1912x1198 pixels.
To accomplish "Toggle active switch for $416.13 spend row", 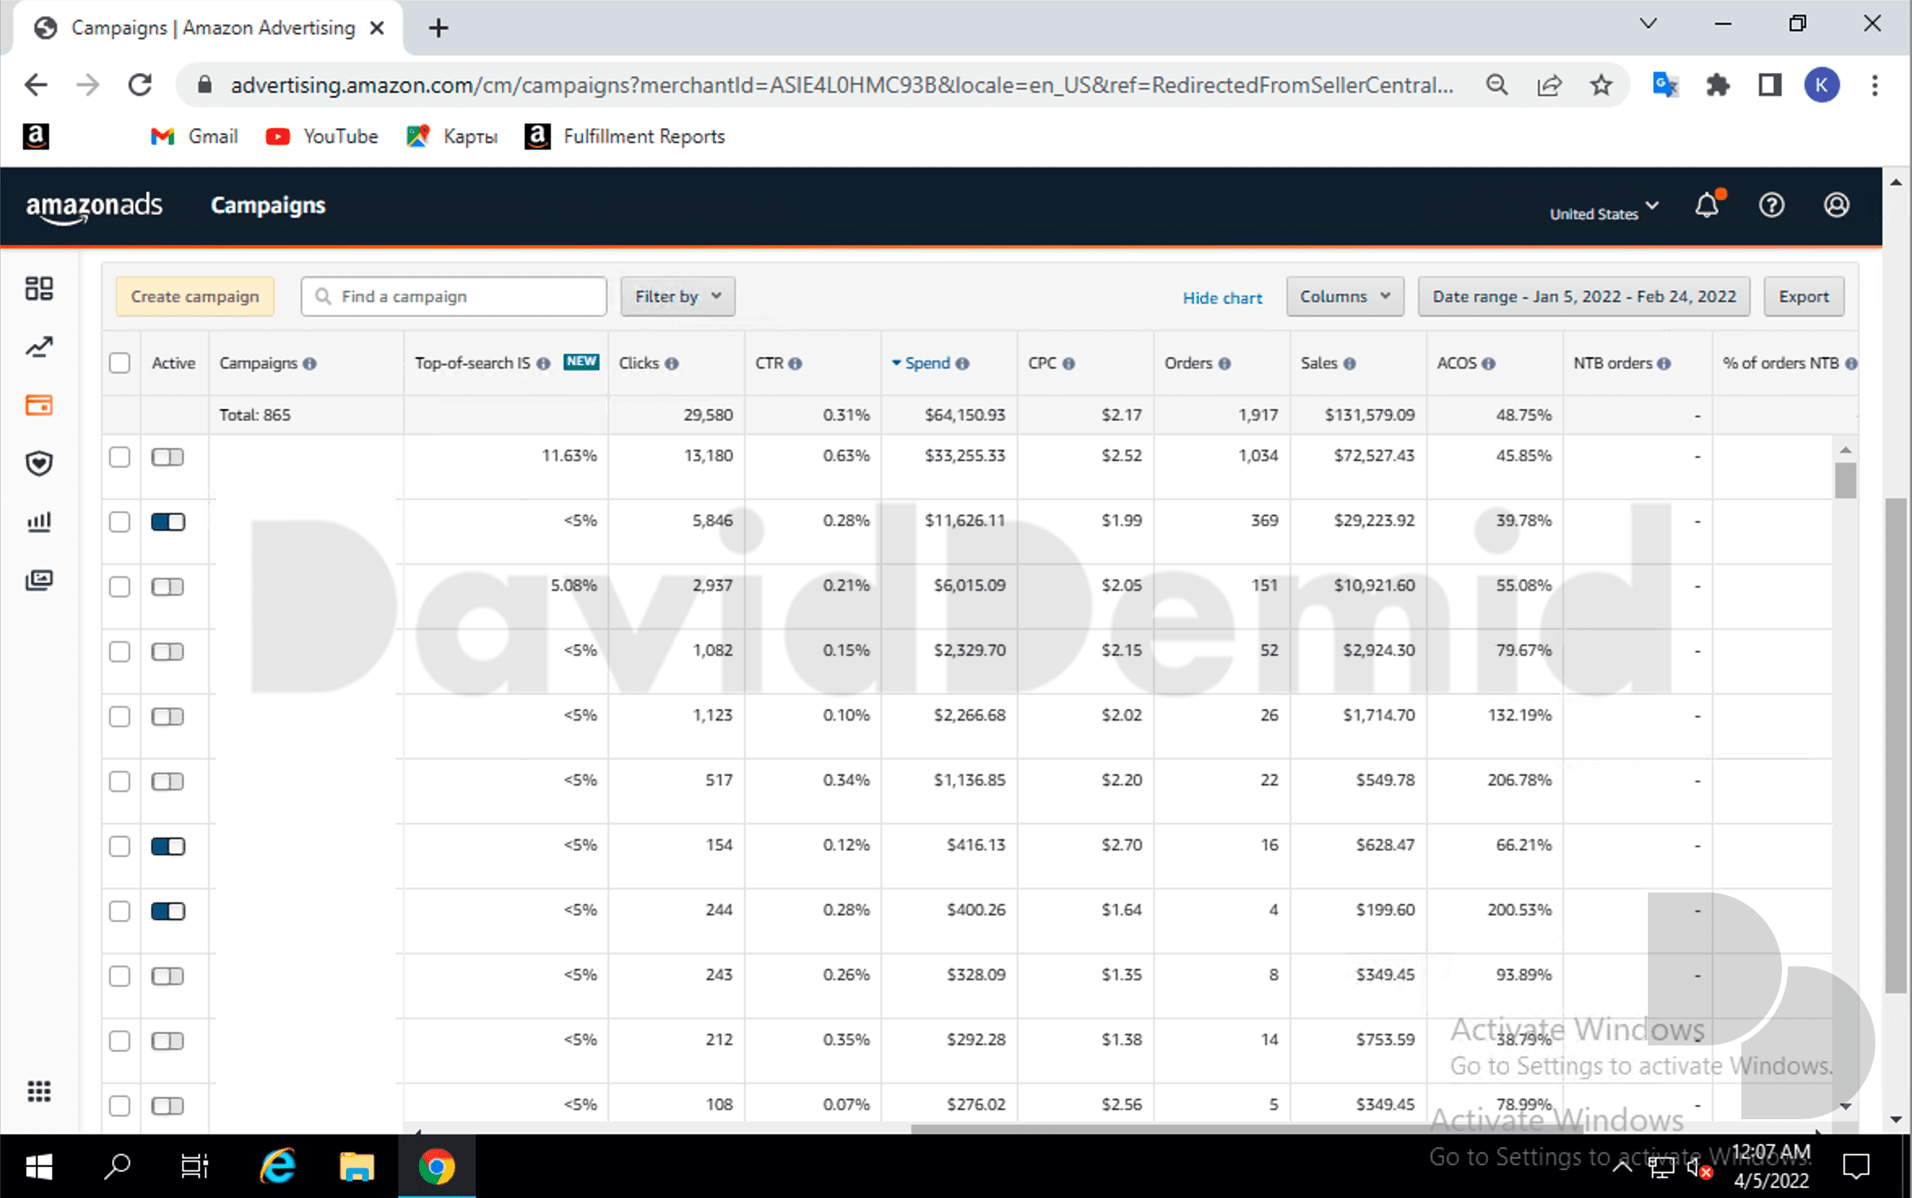I will [168, 847].
